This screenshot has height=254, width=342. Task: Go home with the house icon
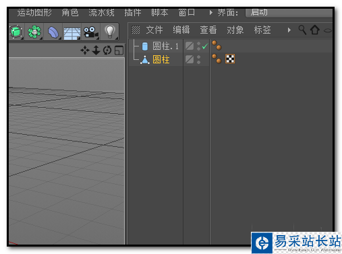point(315,30)
